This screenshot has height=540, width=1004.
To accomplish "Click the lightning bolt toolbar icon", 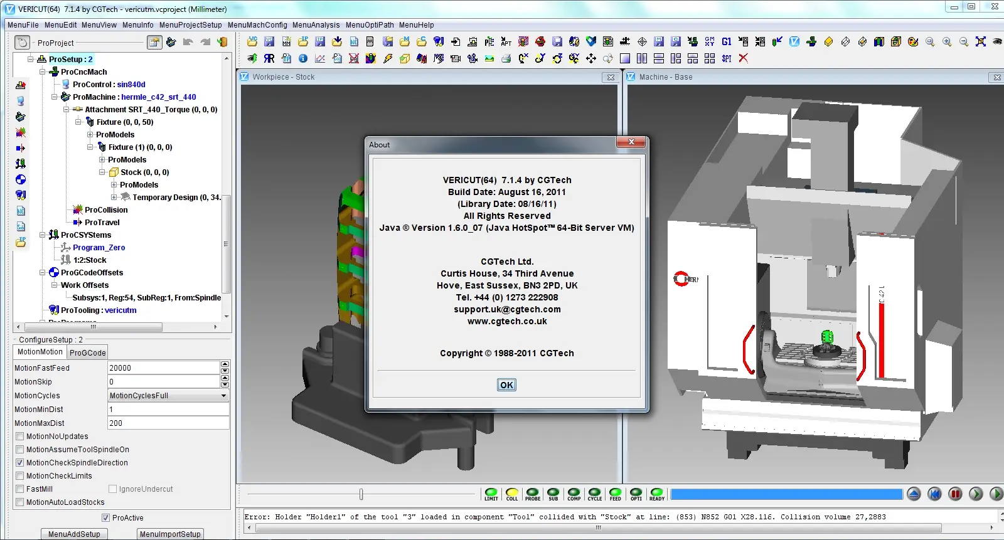I will [x=388, y=58].
